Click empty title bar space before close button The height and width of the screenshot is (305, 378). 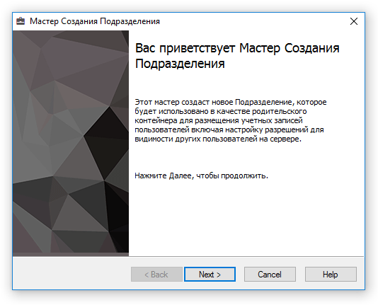point(253,21)
